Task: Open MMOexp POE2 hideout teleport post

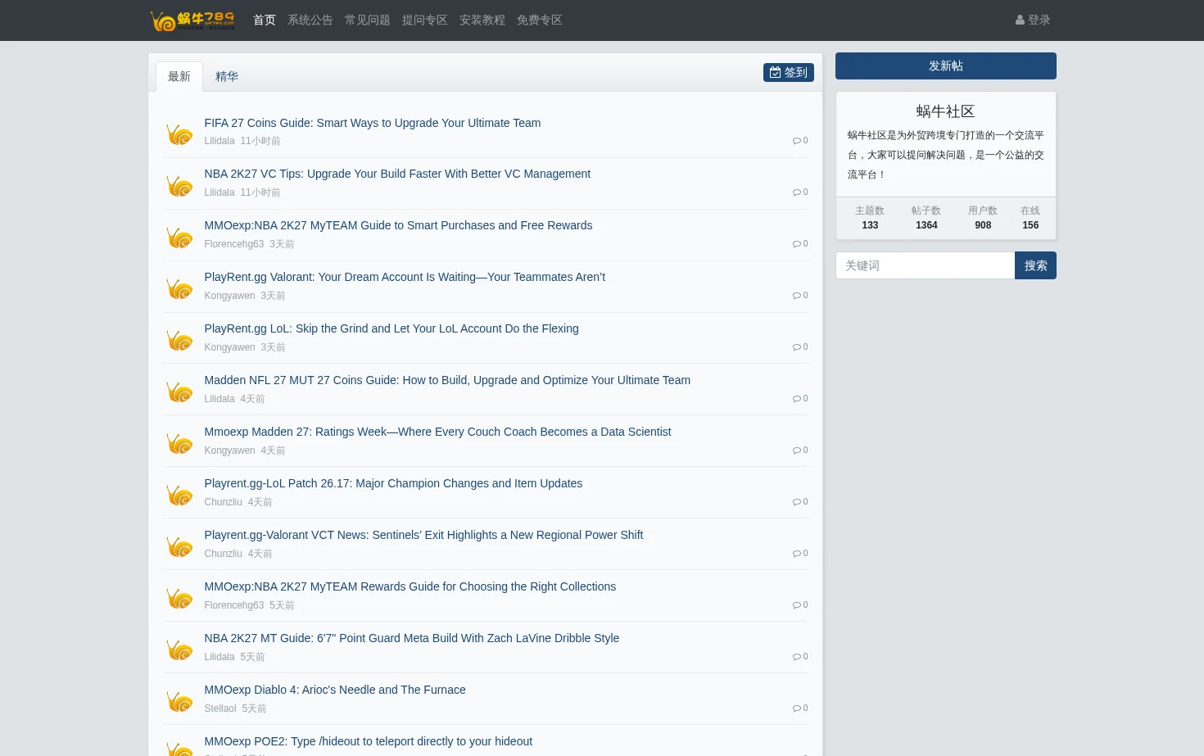Action: click(369, 741)
